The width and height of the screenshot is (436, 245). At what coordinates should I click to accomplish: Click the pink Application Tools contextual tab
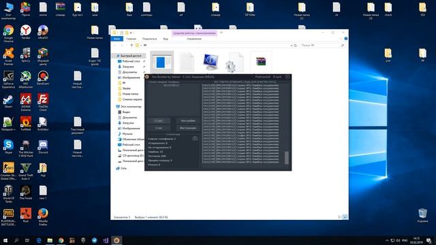point(194,33)
